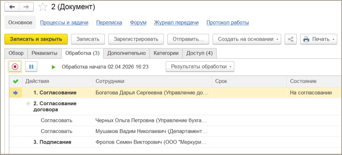Open the 'Создать на основании' dropdown

247,39
